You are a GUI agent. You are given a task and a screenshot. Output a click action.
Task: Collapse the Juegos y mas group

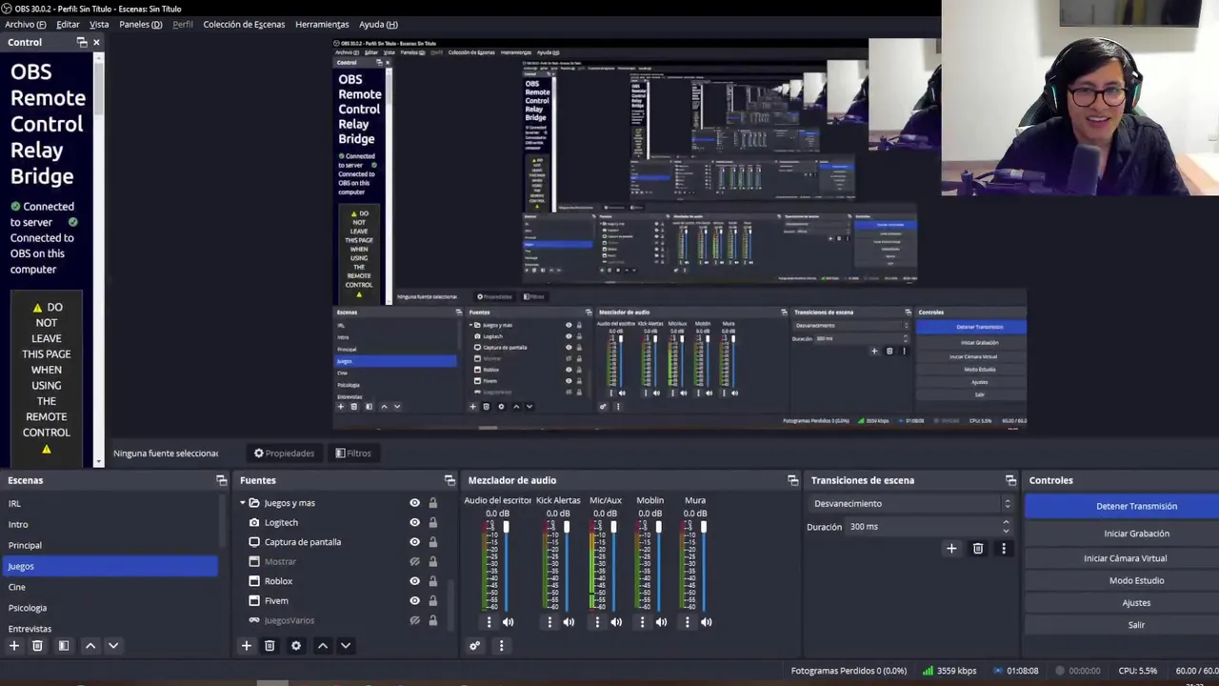tap(243, 503)
